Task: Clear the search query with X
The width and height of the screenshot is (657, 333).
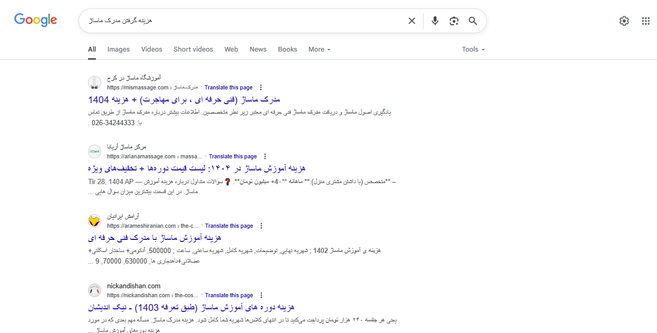Action: (x=411, y=21)
